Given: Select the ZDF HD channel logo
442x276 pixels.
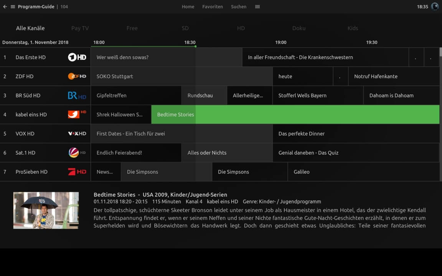Looking at the screenshot, I should [77, 76].
